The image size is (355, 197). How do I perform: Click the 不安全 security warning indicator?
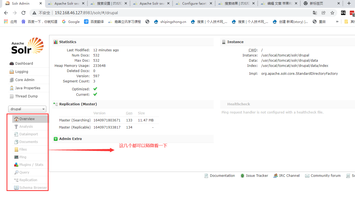point(41,13)
